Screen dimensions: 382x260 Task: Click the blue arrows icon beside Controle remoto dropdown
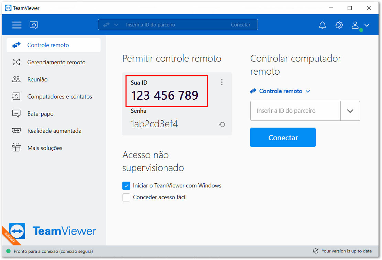coord(253,91)
